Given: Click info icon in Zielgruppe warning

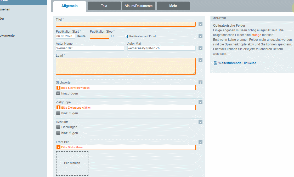Looking at the screenshot, I should click(58, 108).
